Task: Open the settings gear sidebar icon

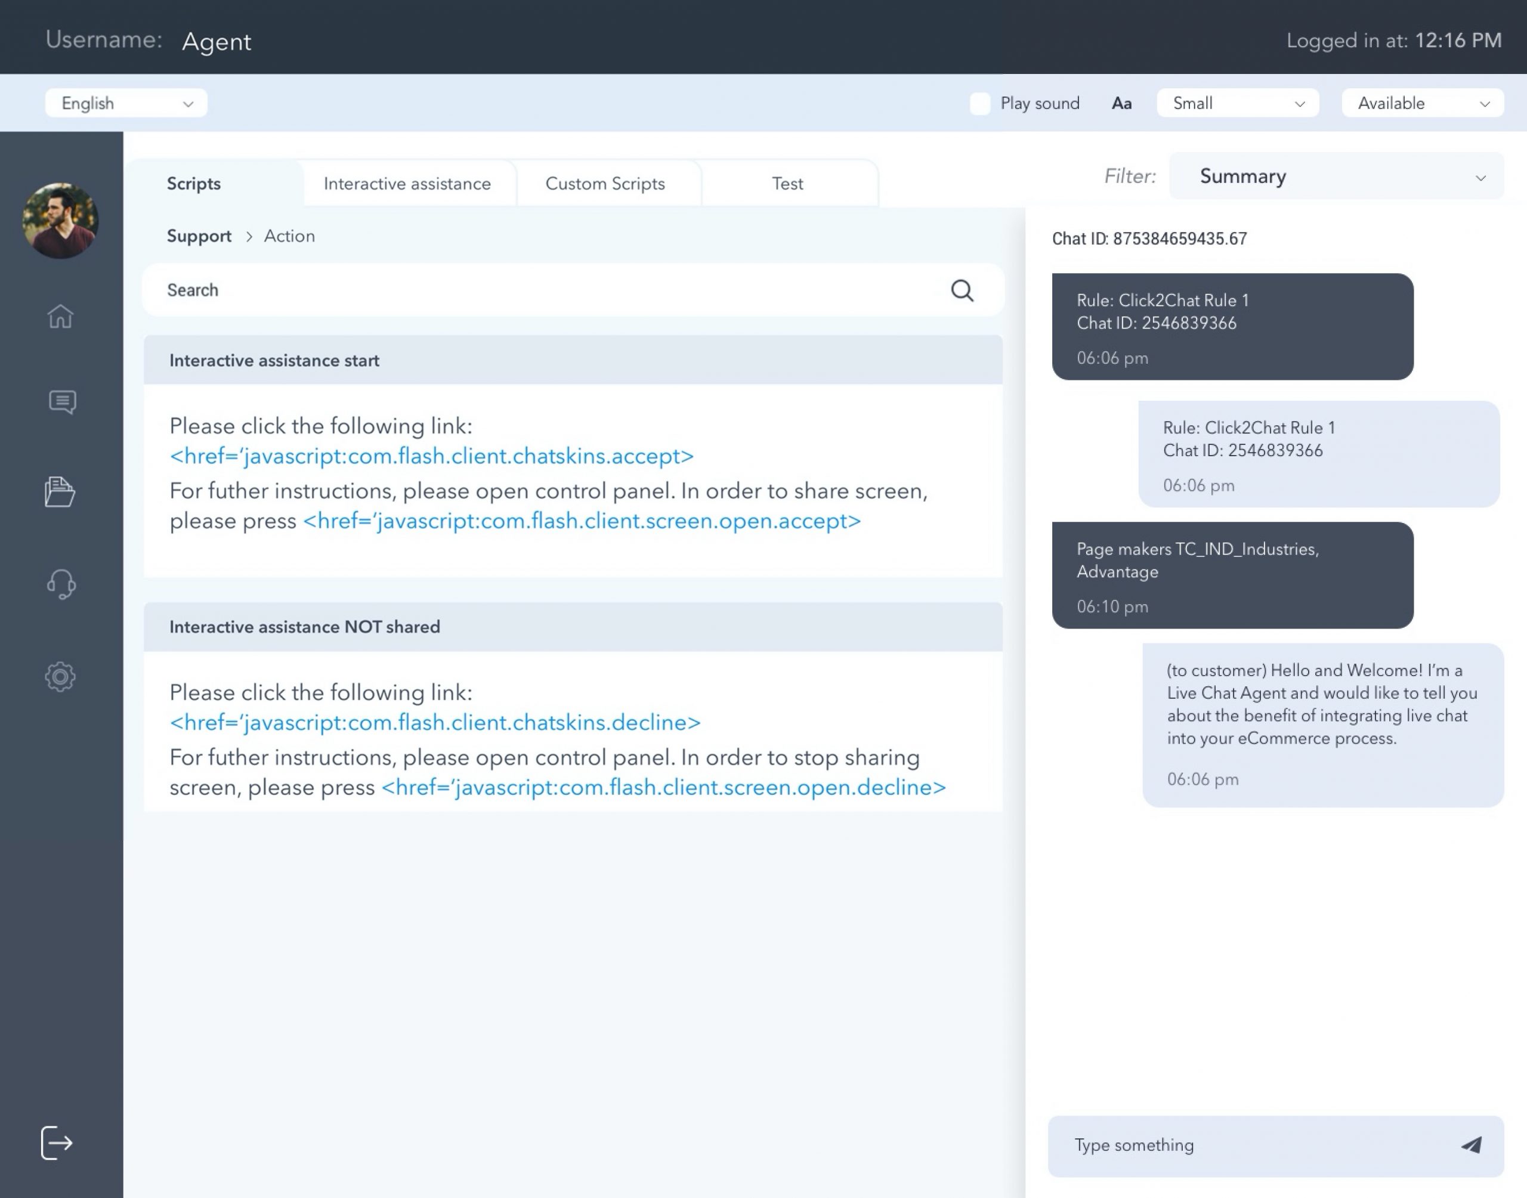Action: (x=60, y=677)
